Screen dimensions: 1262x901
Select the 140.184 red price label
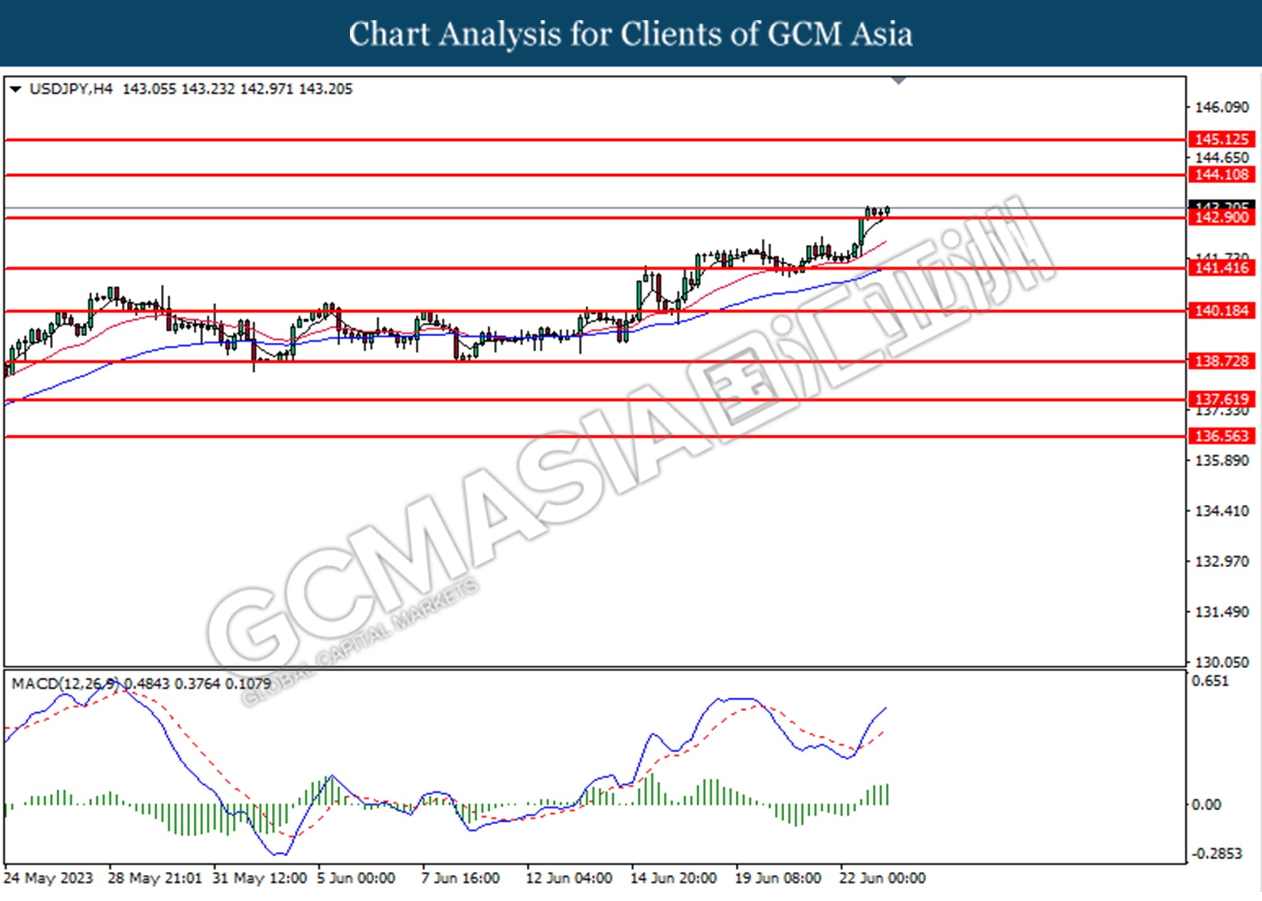[x=1222, y=311]
